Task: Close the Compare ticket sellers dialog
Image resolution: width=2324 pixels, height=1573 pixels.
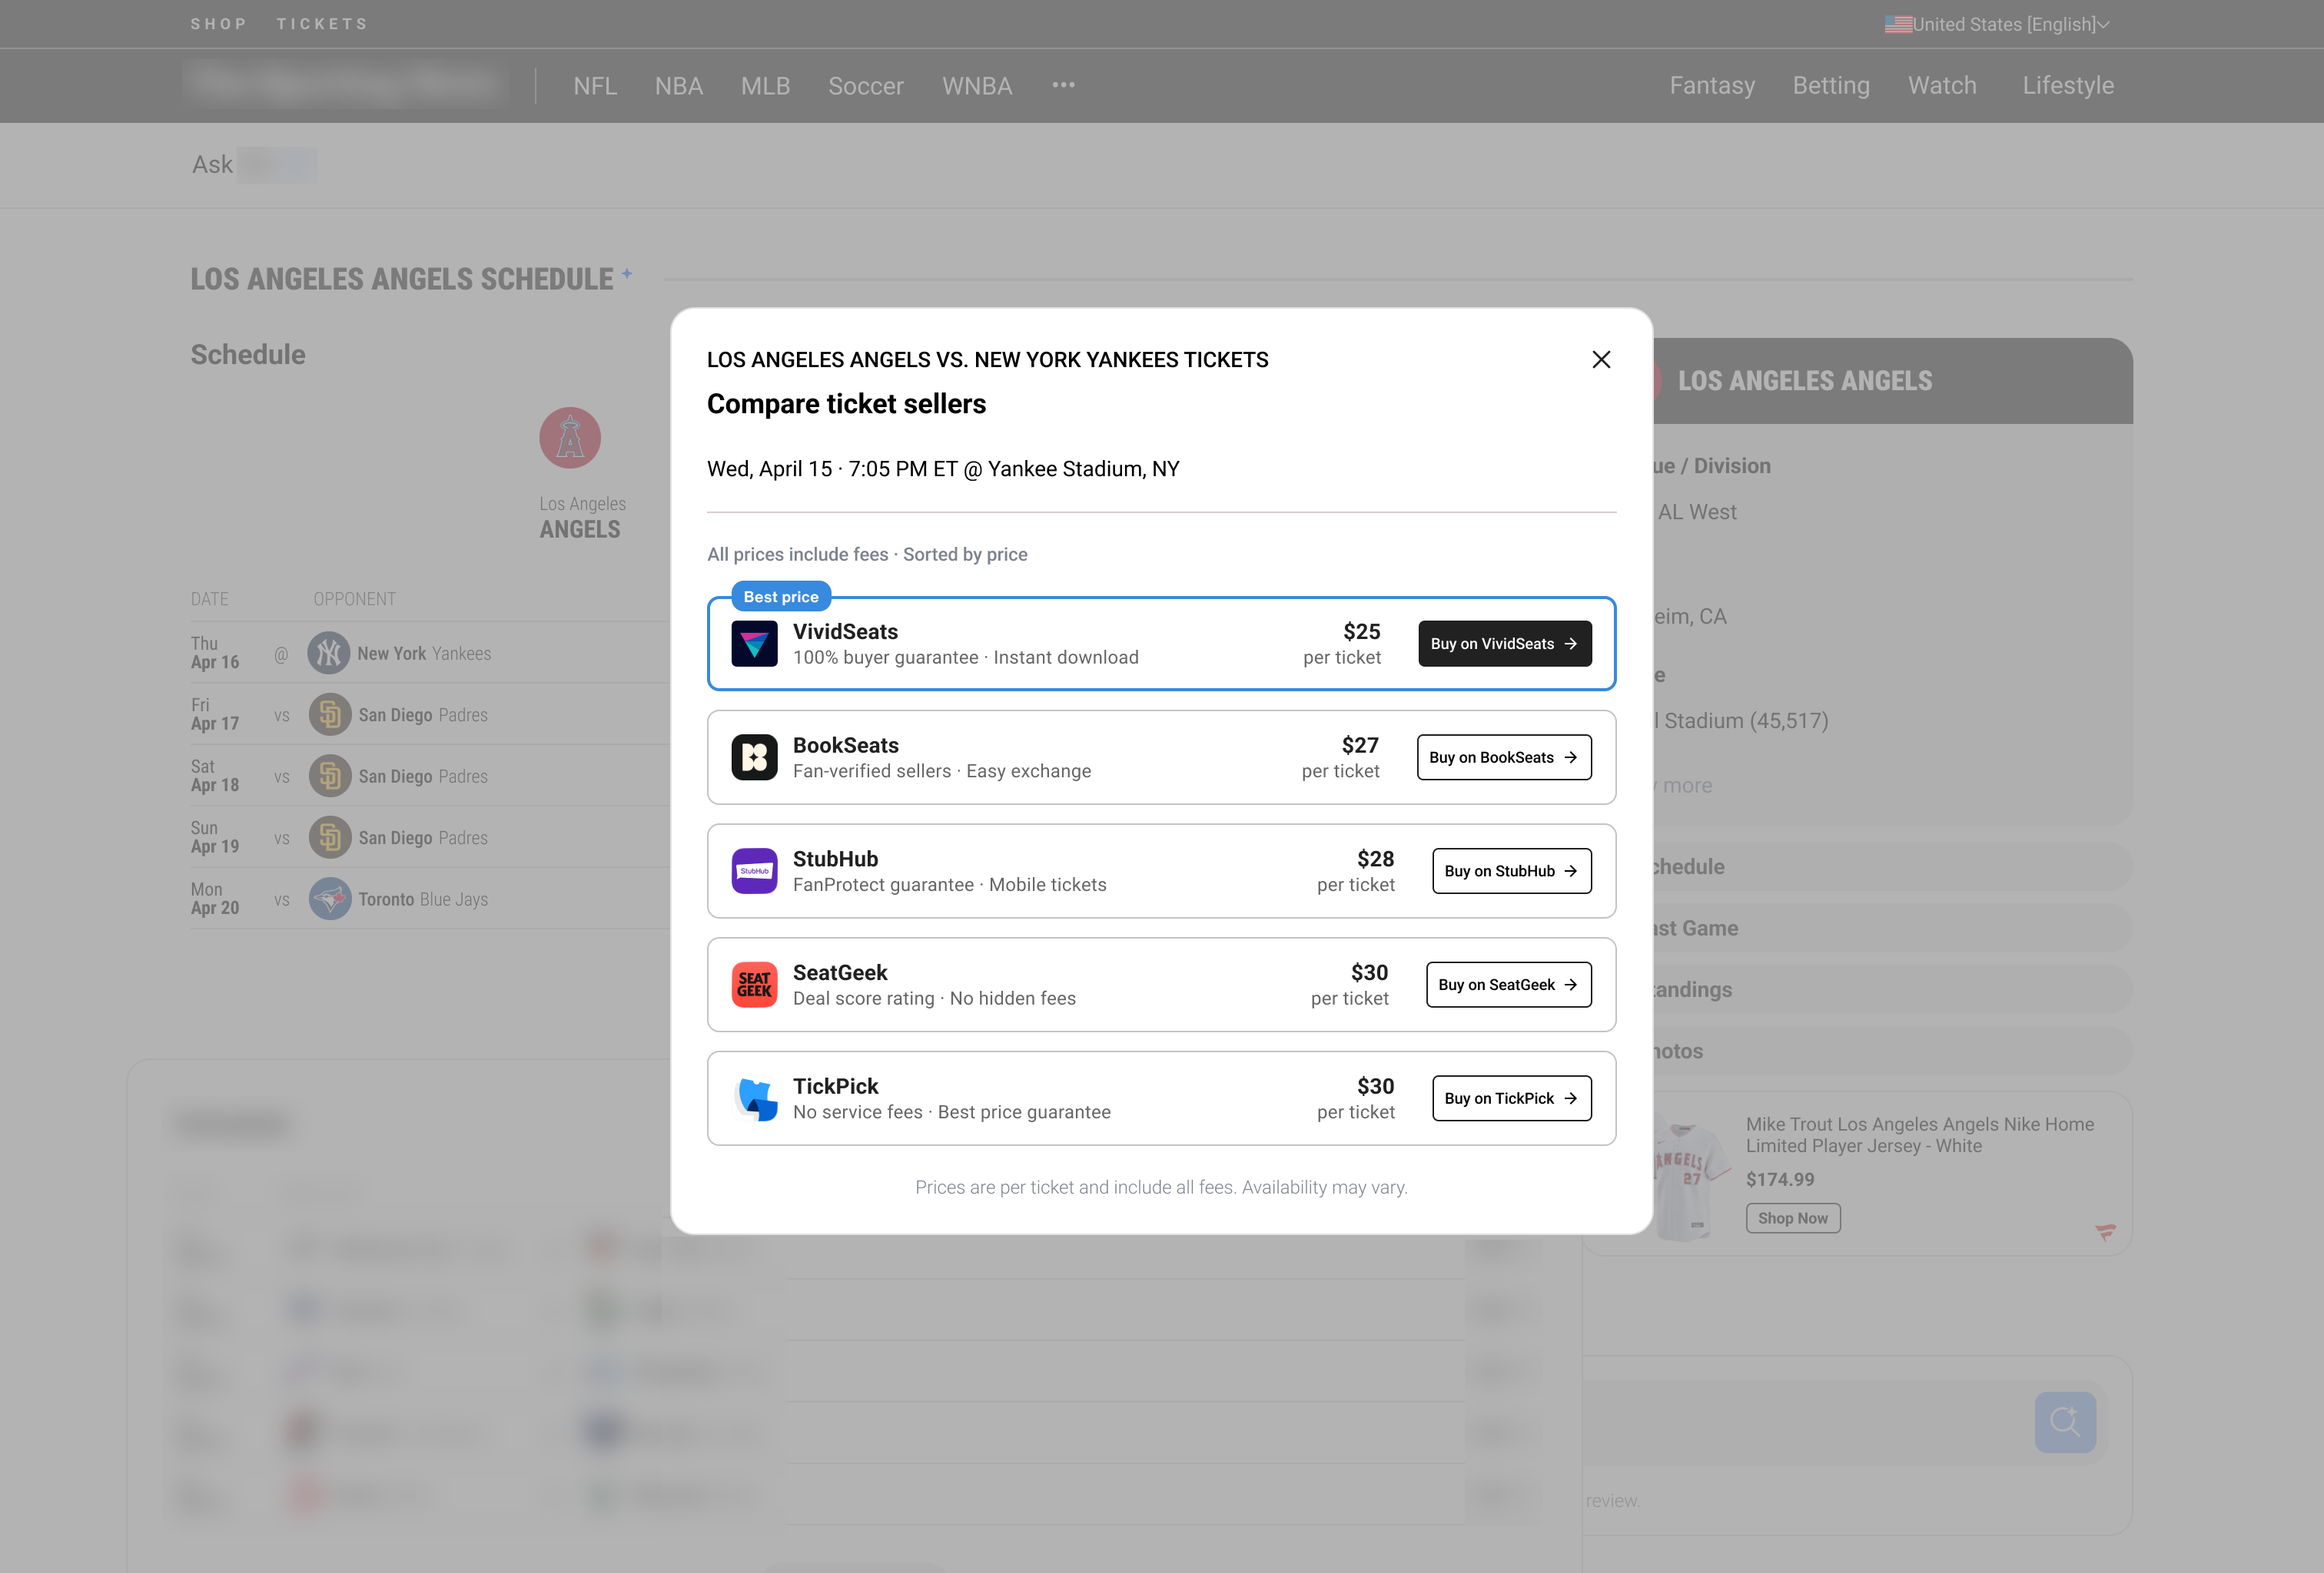Action: point(1601,359)
